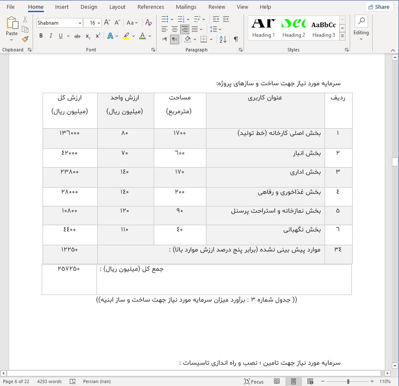
Task: Click the Copy icon
Action: point(25,29)
